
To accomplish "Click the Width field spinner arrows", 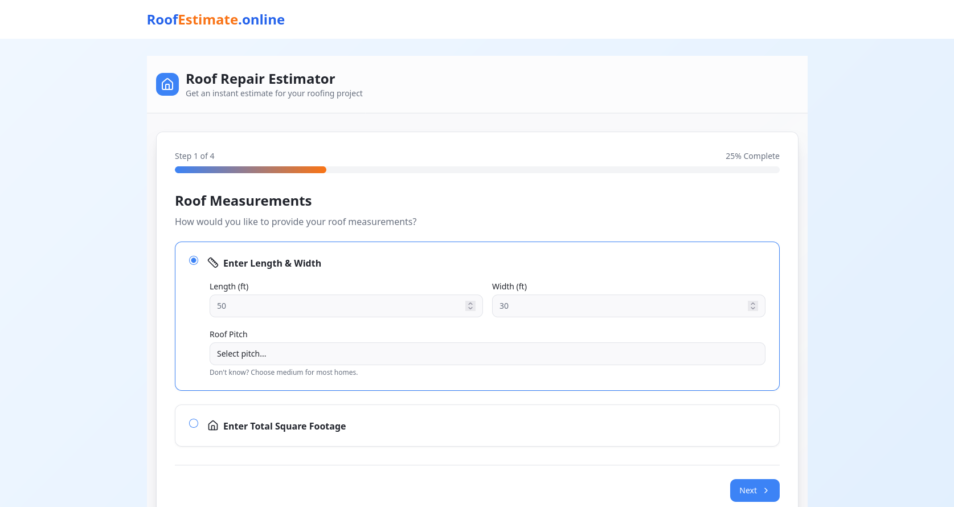I will (753, 306).
